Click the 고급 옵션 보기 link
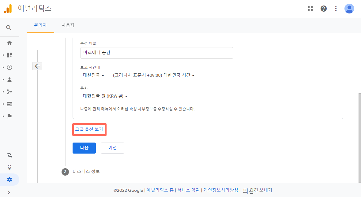Screen dimensions: 361x197 89,129
